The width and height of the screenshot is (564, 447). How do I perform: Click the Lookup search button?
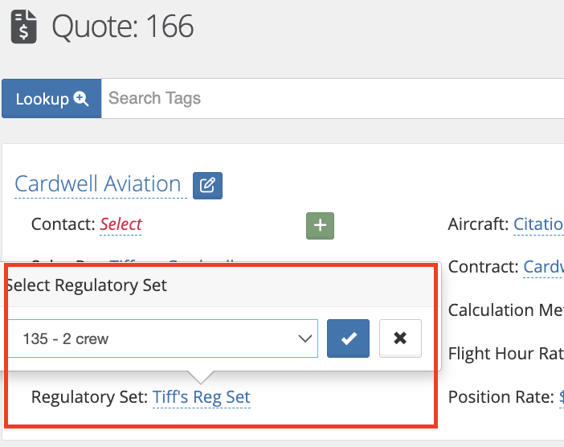tap(51, 99)
